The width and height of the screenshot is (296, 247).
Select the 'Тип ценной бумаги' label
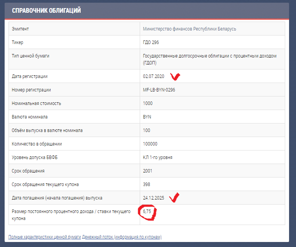pyautogui.click(x=30, y=56)
